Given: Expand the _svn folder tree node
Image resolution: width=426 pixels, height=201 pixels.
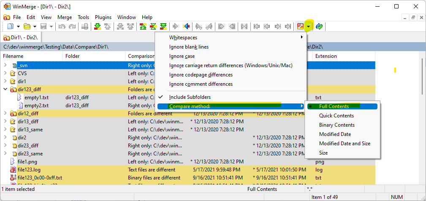Looking at the screenshot, I should (x=5, y=65).
